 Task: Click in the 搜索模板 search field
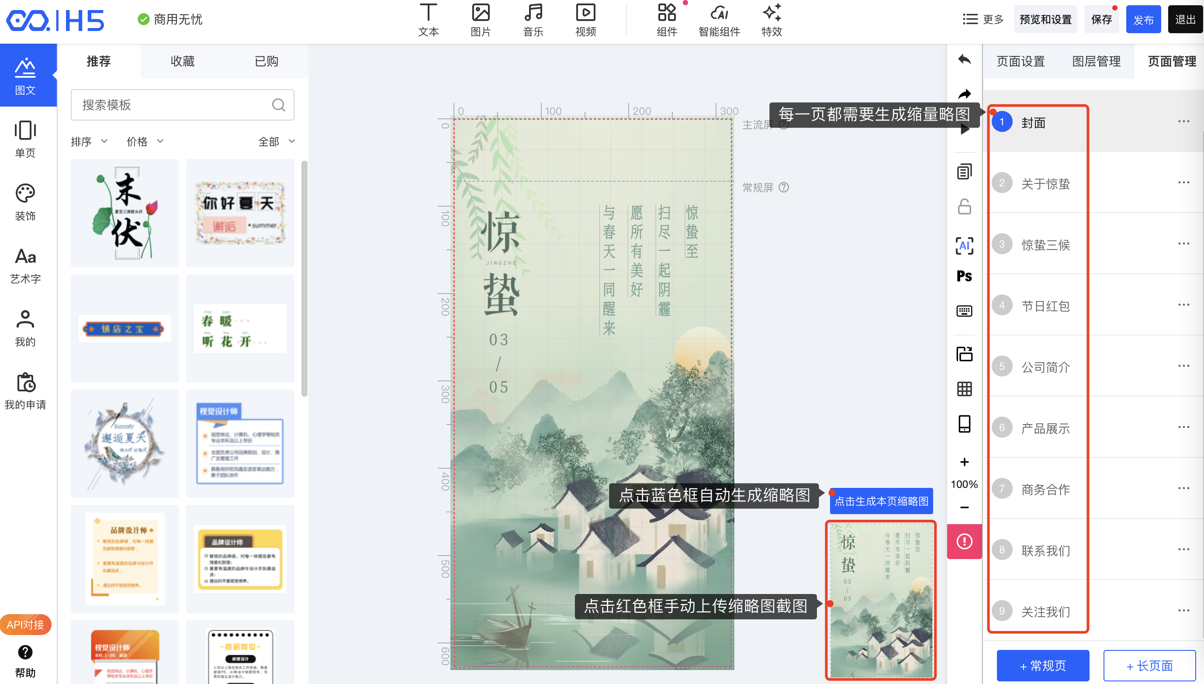(x=182, y=105)
